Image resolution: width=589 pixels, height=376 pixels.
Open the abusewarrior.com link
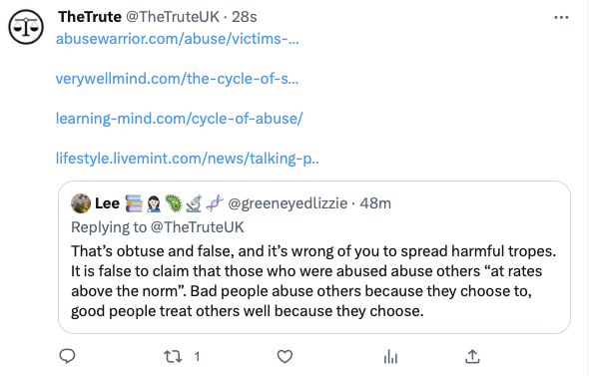[178, 39]
